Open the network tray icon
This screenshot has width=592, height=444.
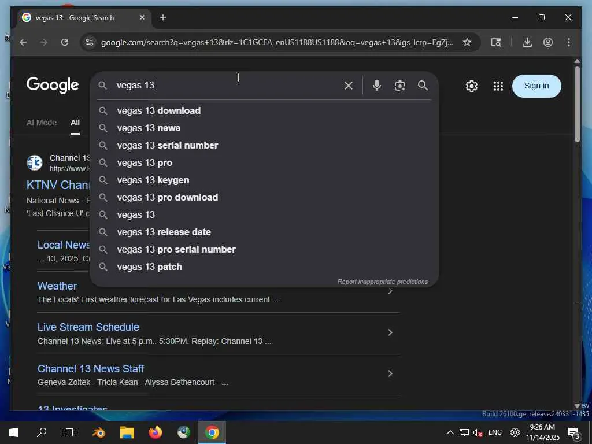coord(464,432)
